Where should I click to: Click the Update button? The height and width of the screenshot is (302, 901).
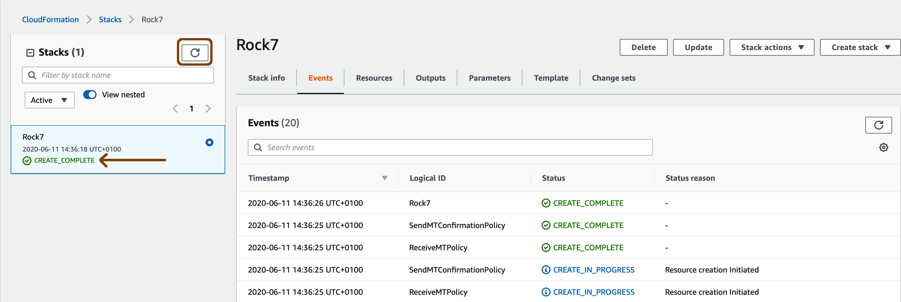click(x=698, y=48)
